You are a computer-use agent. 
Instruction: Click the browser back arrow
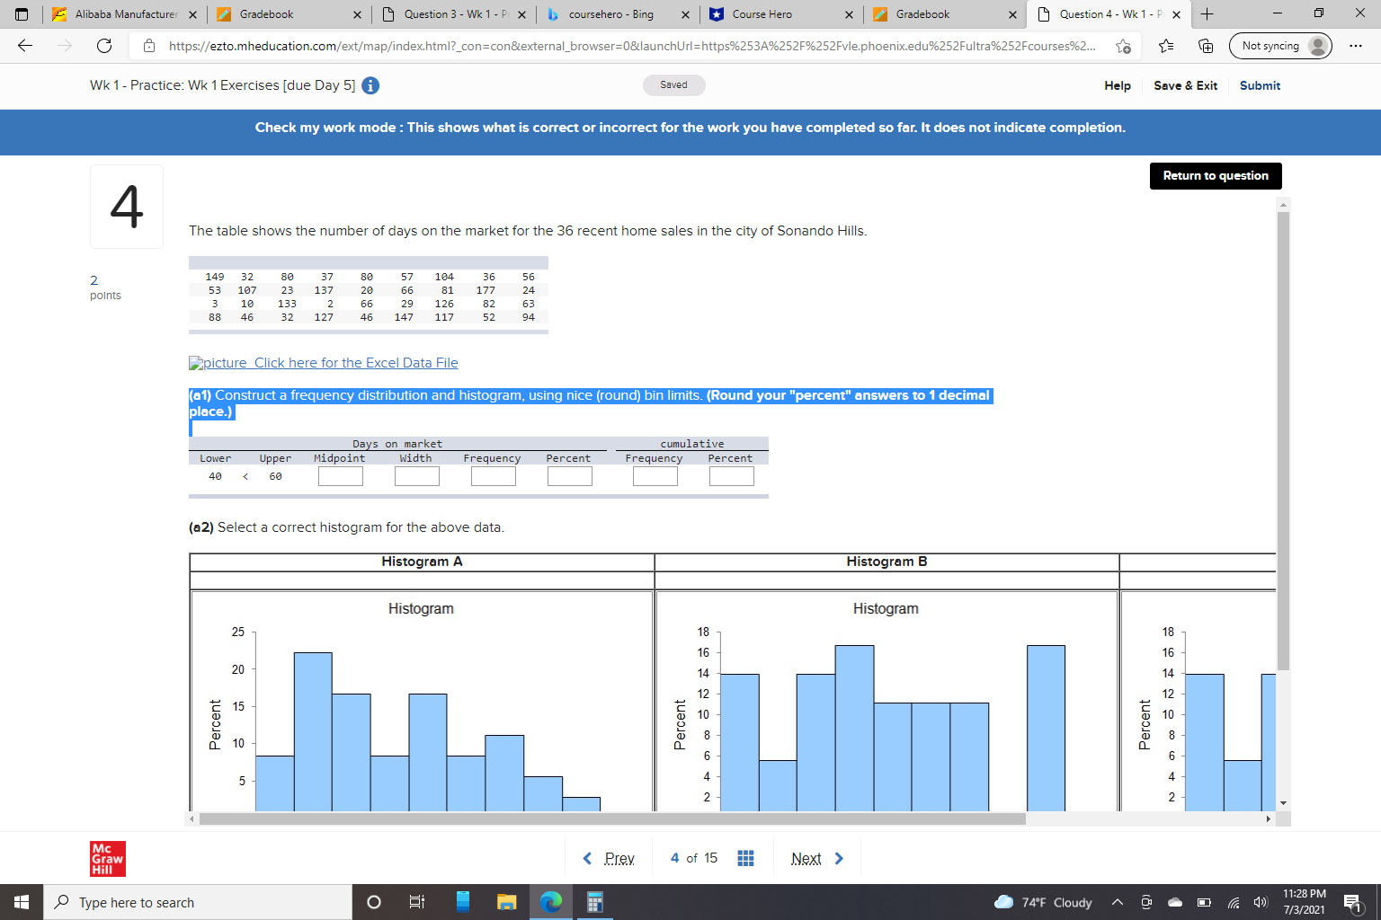tap(25, 46)
